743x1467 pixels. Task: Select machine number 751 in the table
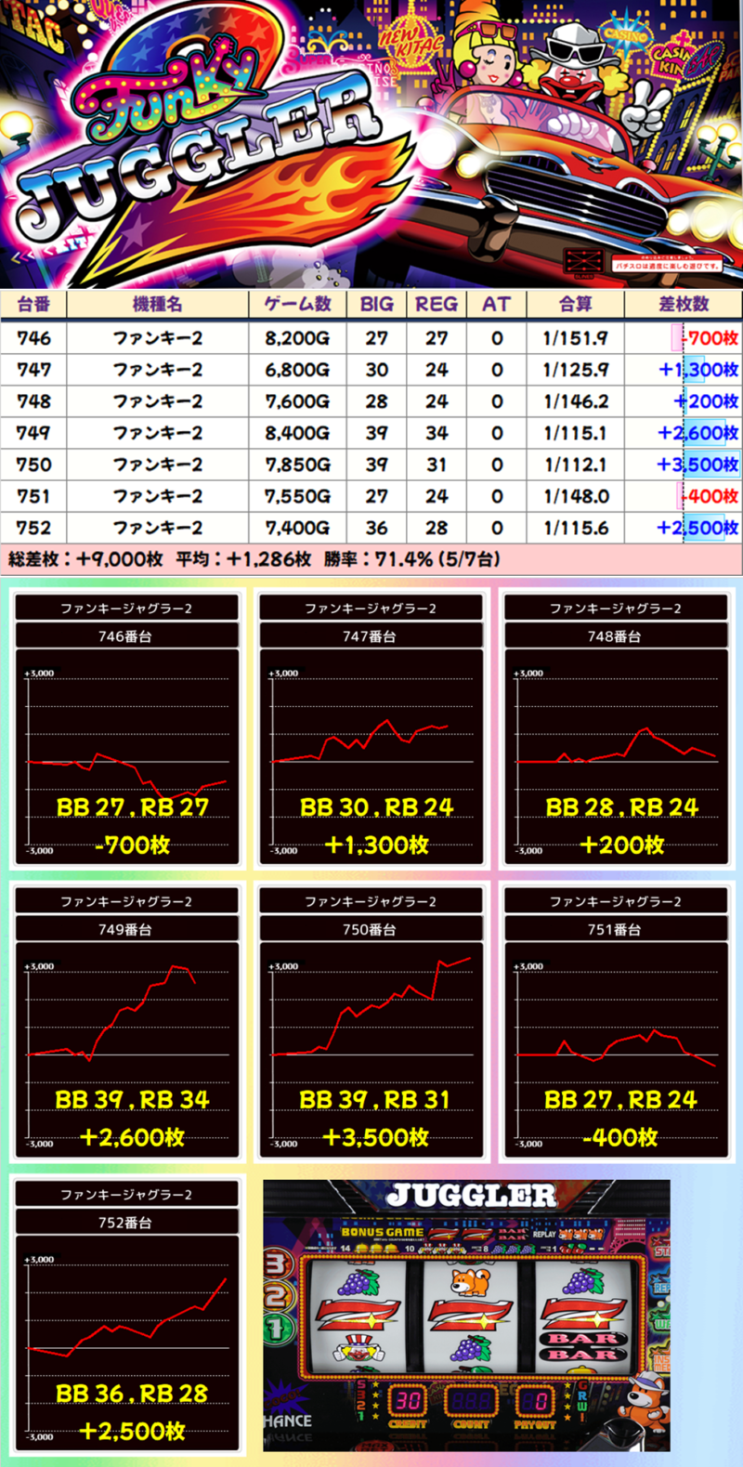33,496
